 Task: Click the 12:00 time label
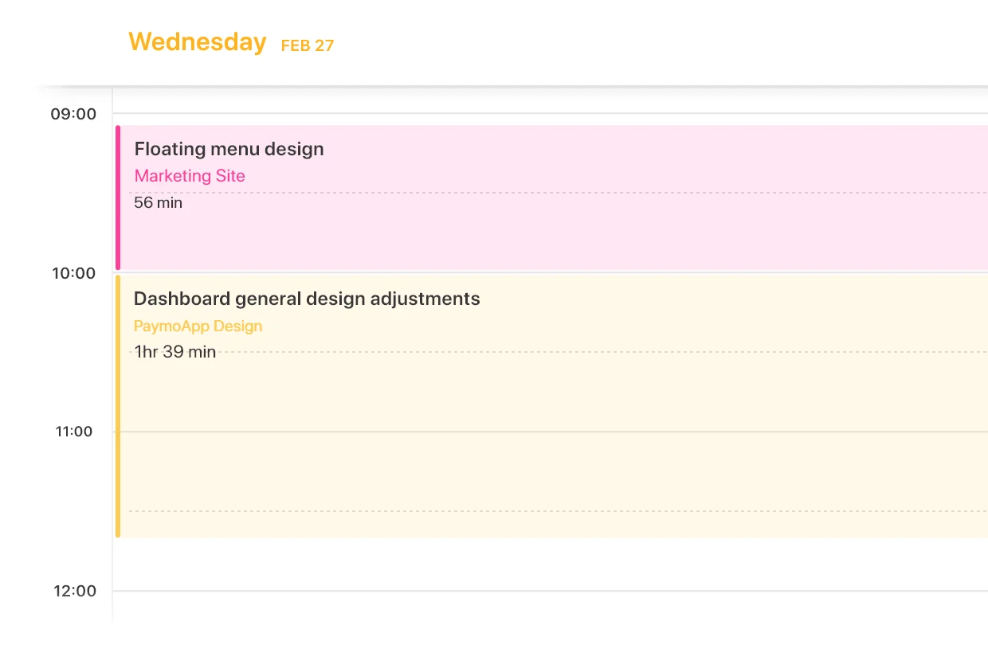tap(75, 591)
